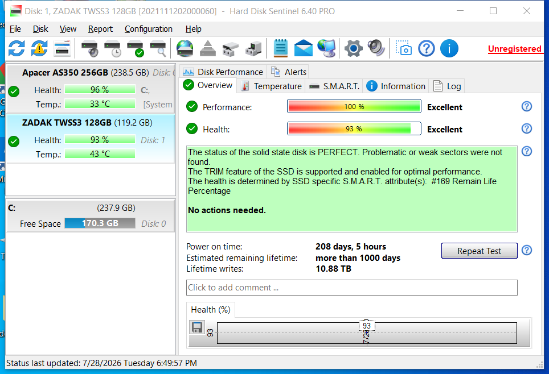Screen dimensions: 549x374
Task: Open the File menu
Action: pos(15,29)
